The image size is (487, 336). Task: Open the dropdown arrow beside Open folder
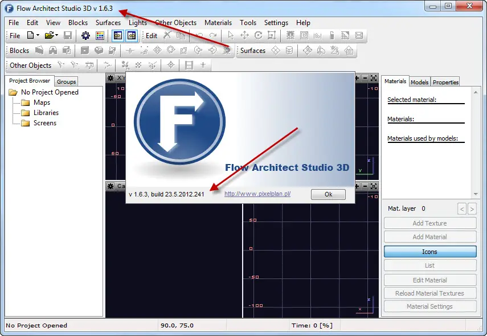click(x=56, y=35)
